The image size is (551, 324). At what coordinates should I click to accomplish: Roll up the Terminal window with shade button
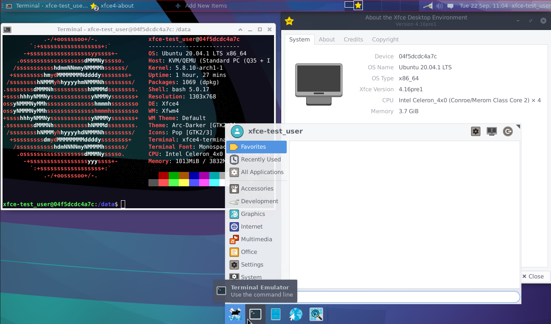240,29
